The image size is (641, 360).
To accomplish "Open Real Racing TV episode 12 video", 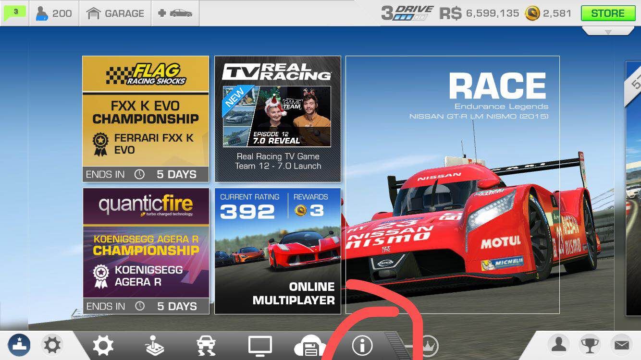I will click(x=277, y=117).
